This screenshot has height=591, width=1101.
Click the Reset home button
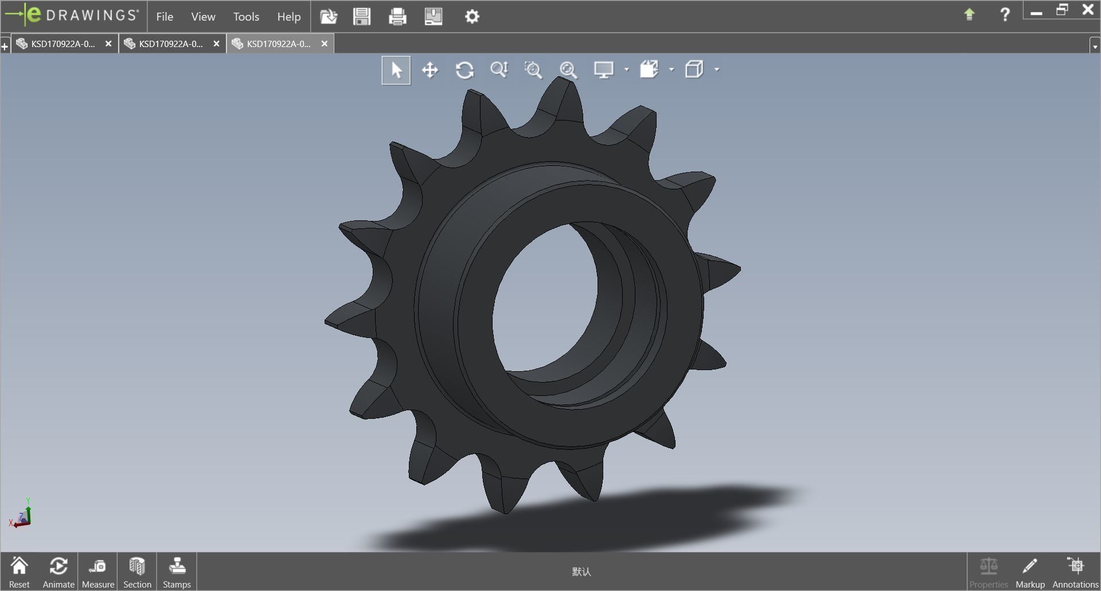click(19, 572)
